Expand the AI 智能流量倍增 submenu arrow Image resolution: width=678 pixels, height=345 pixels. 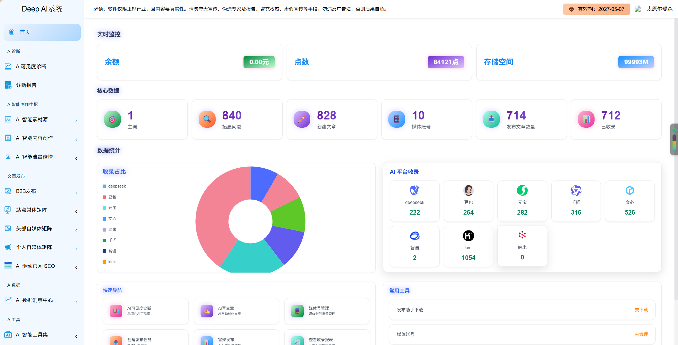point(76,158)
